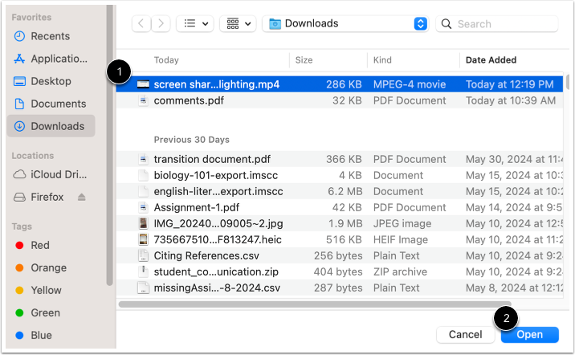Viewport: 575px width, 355px height.
Task: Select english-liter...export.imscc
Action: click(340, 191)
